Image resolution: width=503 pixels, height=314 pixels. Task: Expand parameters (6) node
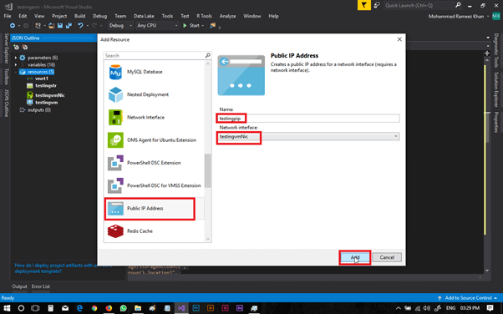(16, 58)
